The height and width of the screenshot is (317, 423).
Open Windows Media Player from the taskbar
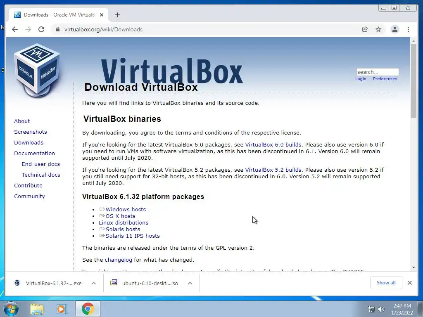tap(62, 309)
